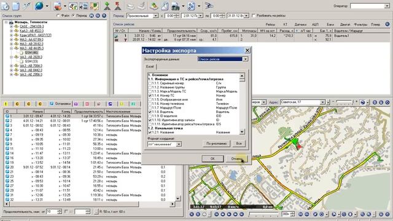Viewport: 393px width, 221px height.
Task: Select the 'Период' radio button
Action: [x=73, y=15]
